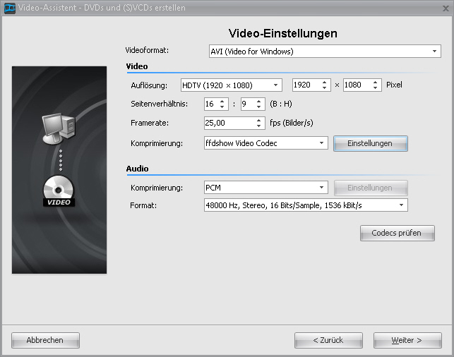Viewport: 454px width, 357px height.
Task: Decrease the height pixel value 1080
Action: coord(376,88)
